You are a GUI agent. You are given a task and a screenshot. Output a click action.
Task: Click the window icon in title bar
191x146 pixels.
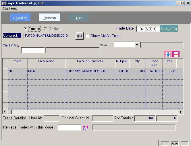tap(3, 3)
